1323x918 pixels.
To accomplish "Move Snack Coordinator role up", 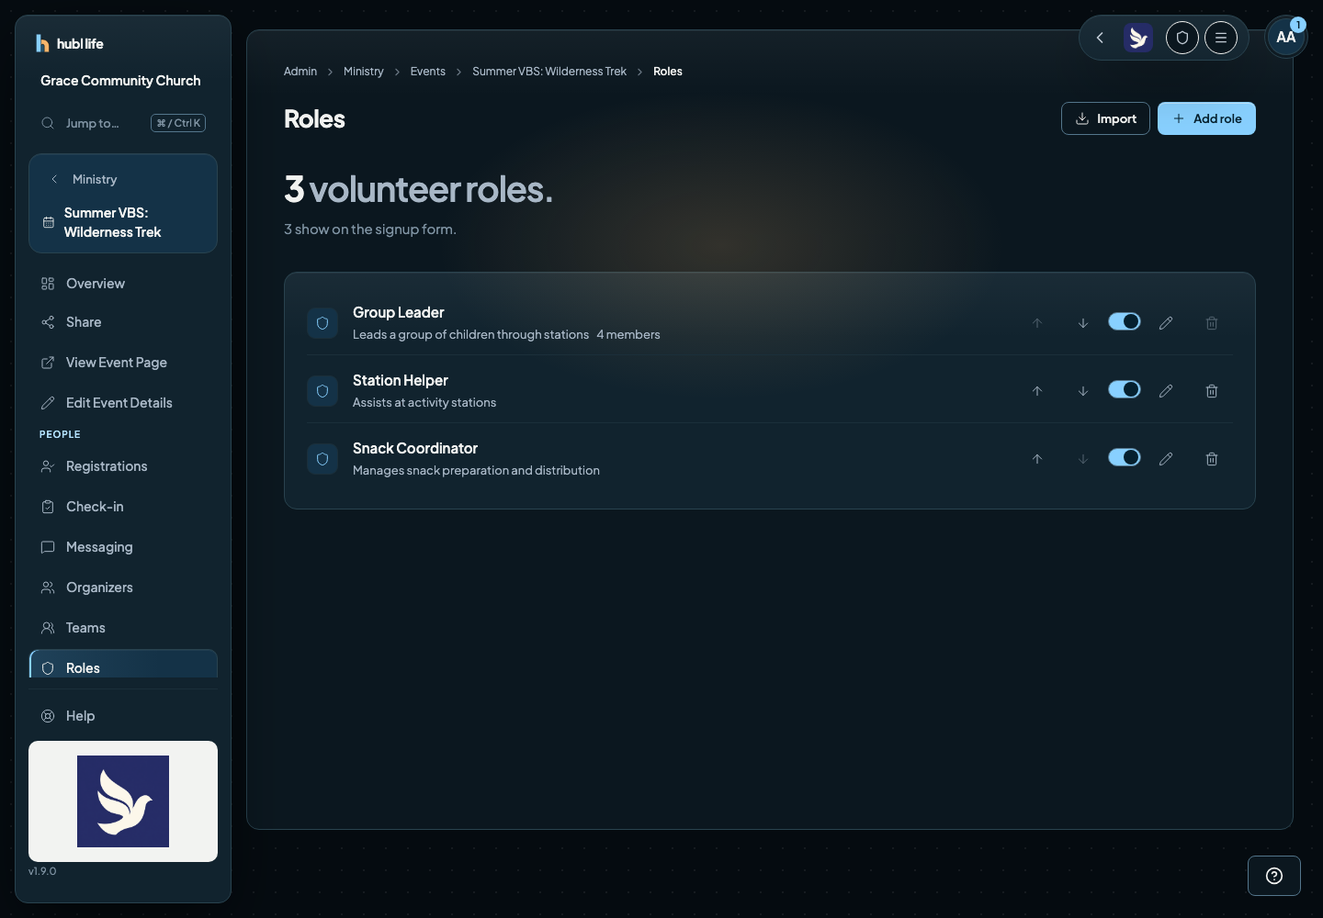I will click(x=1037, y=459).
